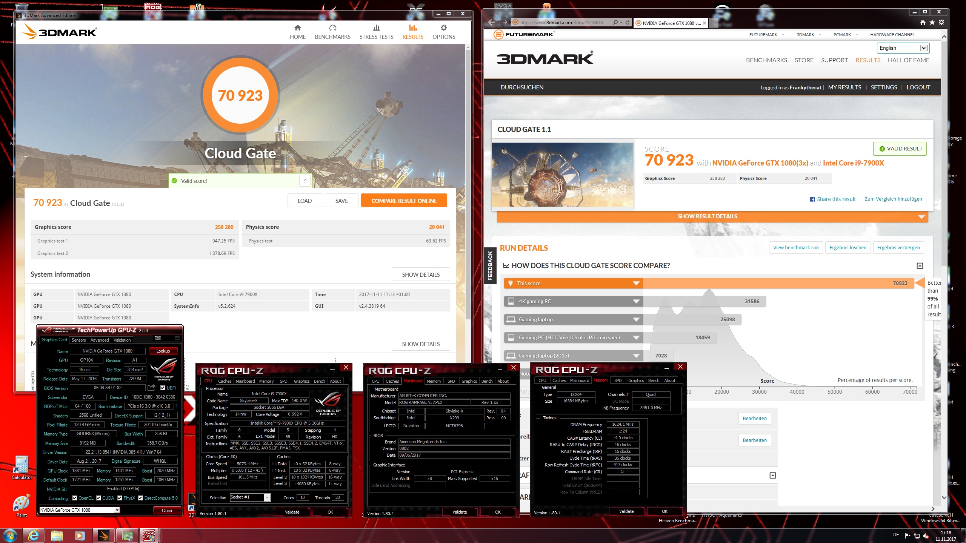Image resolution: width=966 pixels, height=543 pixels.
Task: Open GPU selection dropdown in GPU-Z
Action: click(80, 510)
